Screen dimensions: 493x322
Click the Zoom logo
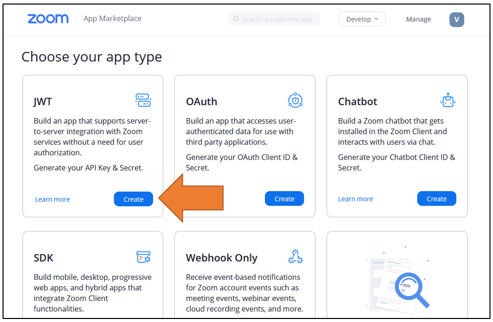click(48, 19)
